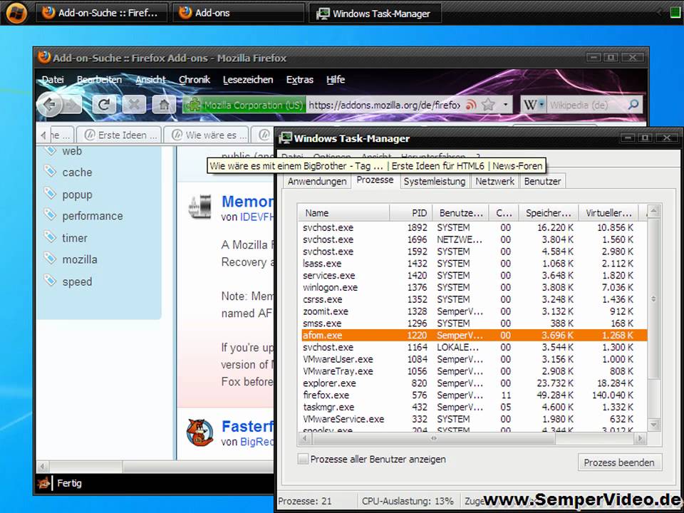Click the 'Prozess beenden' button
684x513 pixels.
[x=619, y=462]
